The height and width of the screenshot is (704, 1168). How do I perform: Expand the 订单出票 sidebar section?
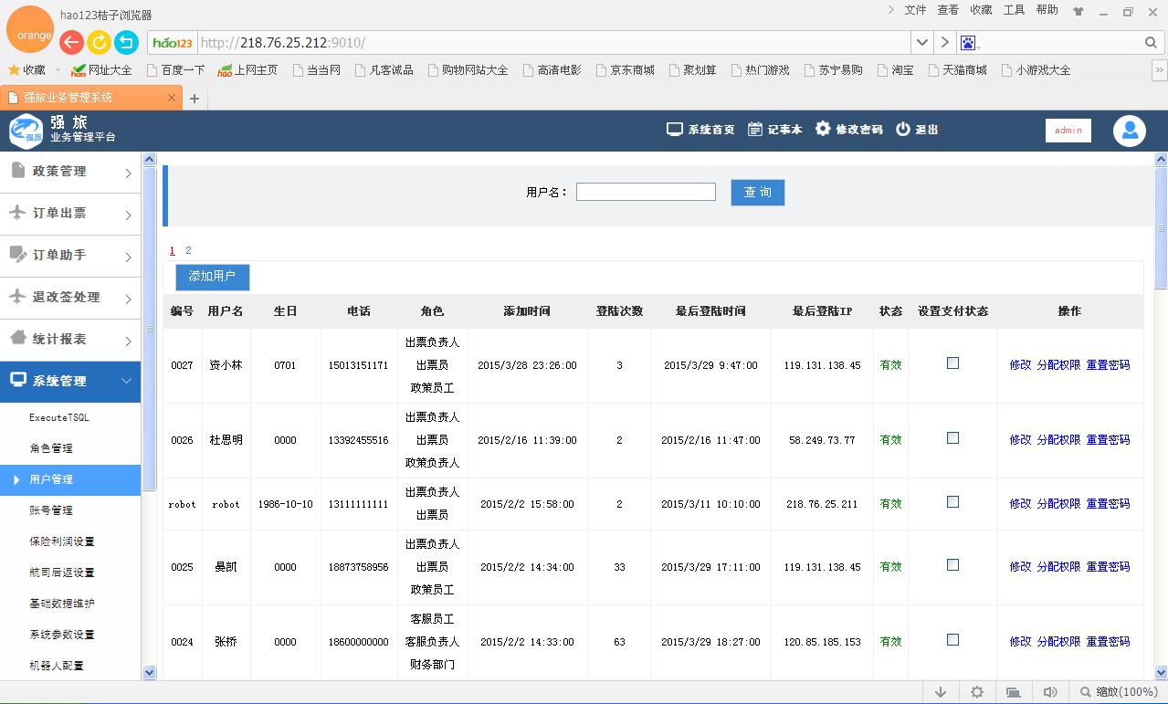[70, 214]
